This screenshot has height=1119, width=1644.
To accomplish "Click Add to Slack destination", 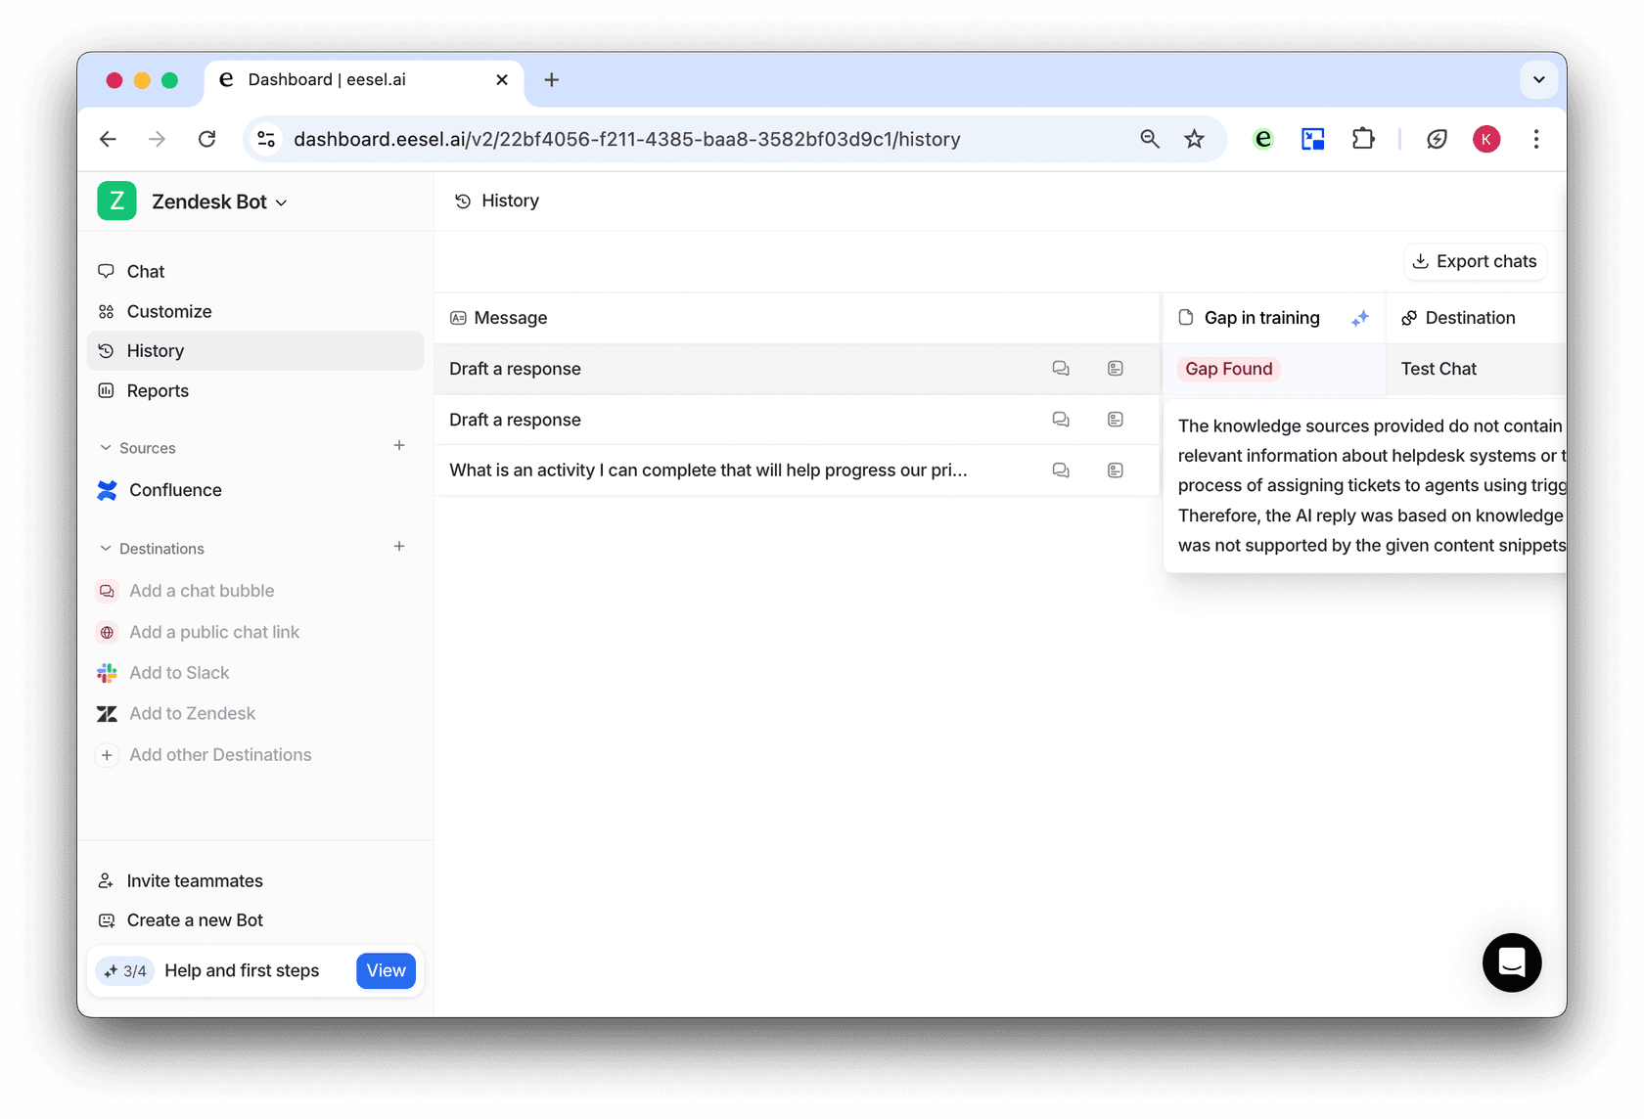I will (179, 673).
